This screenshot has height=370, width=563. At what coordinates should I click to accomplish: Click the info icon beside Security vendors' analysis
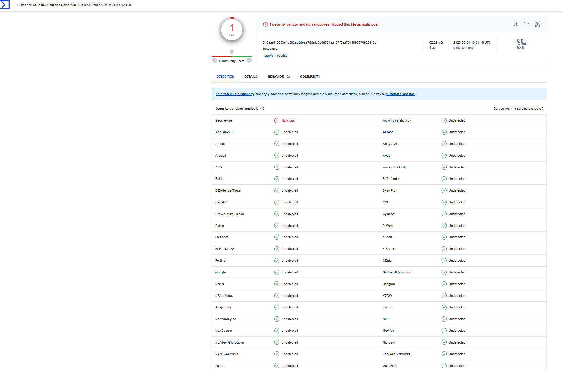point(262,109)
